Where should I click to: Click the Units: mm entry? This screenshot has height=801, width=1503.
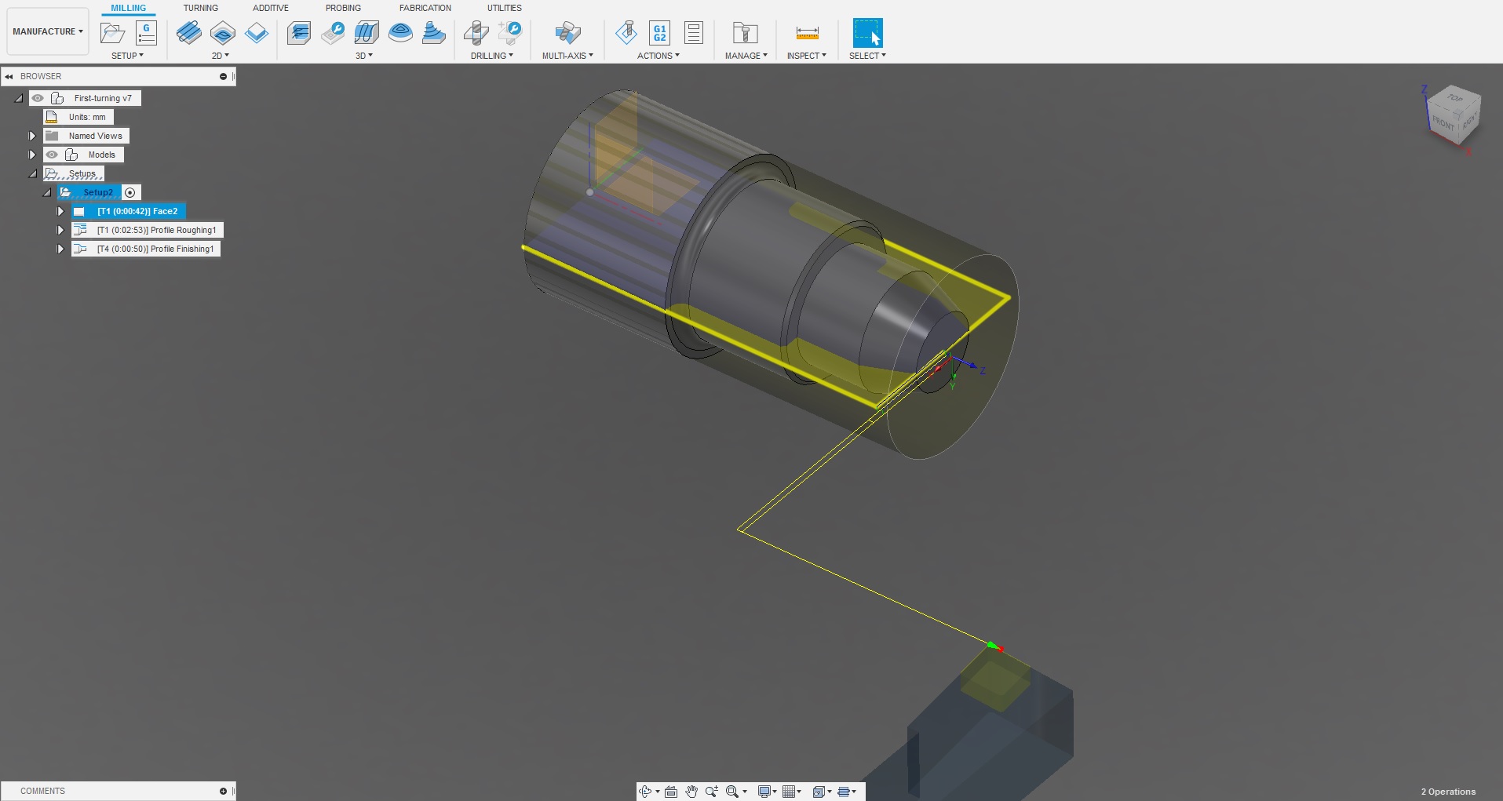tap(78, 117)
